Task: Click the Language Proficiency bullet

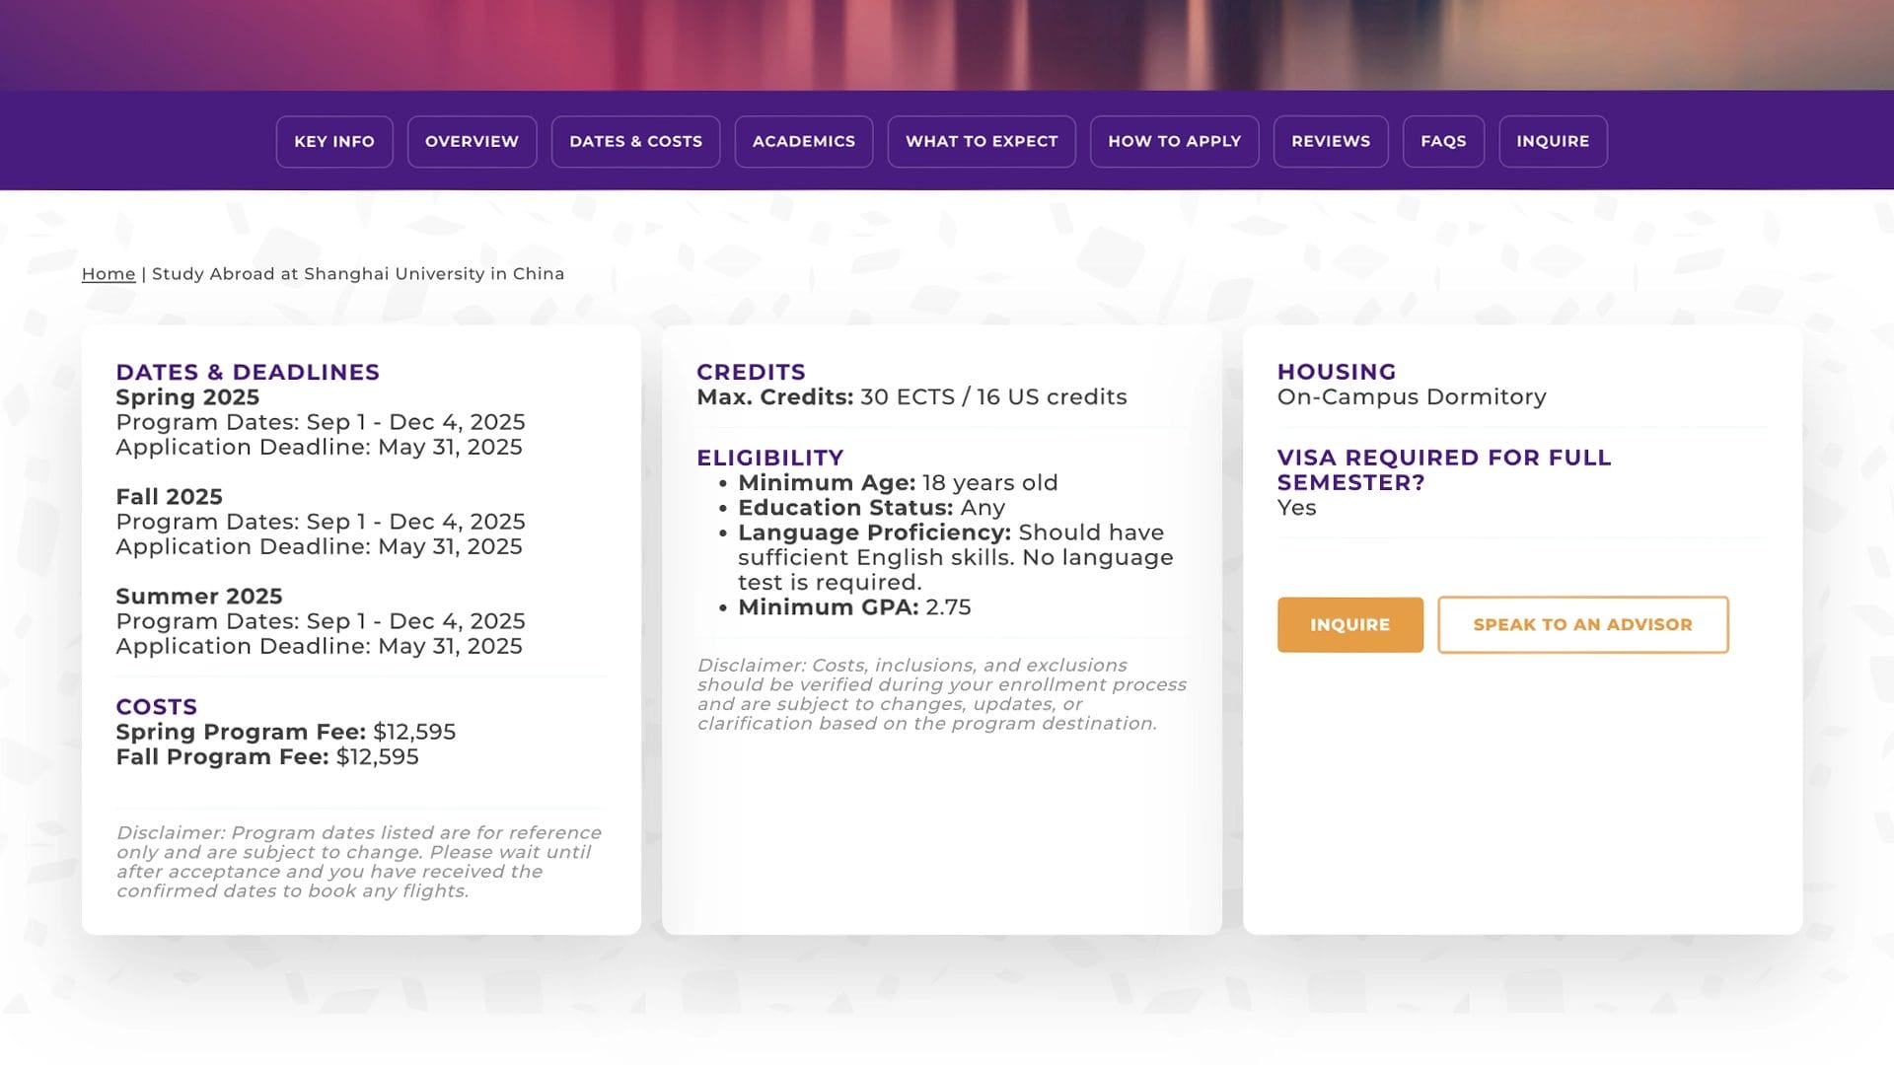Action: pyautogui.click(x=955, y=557)
